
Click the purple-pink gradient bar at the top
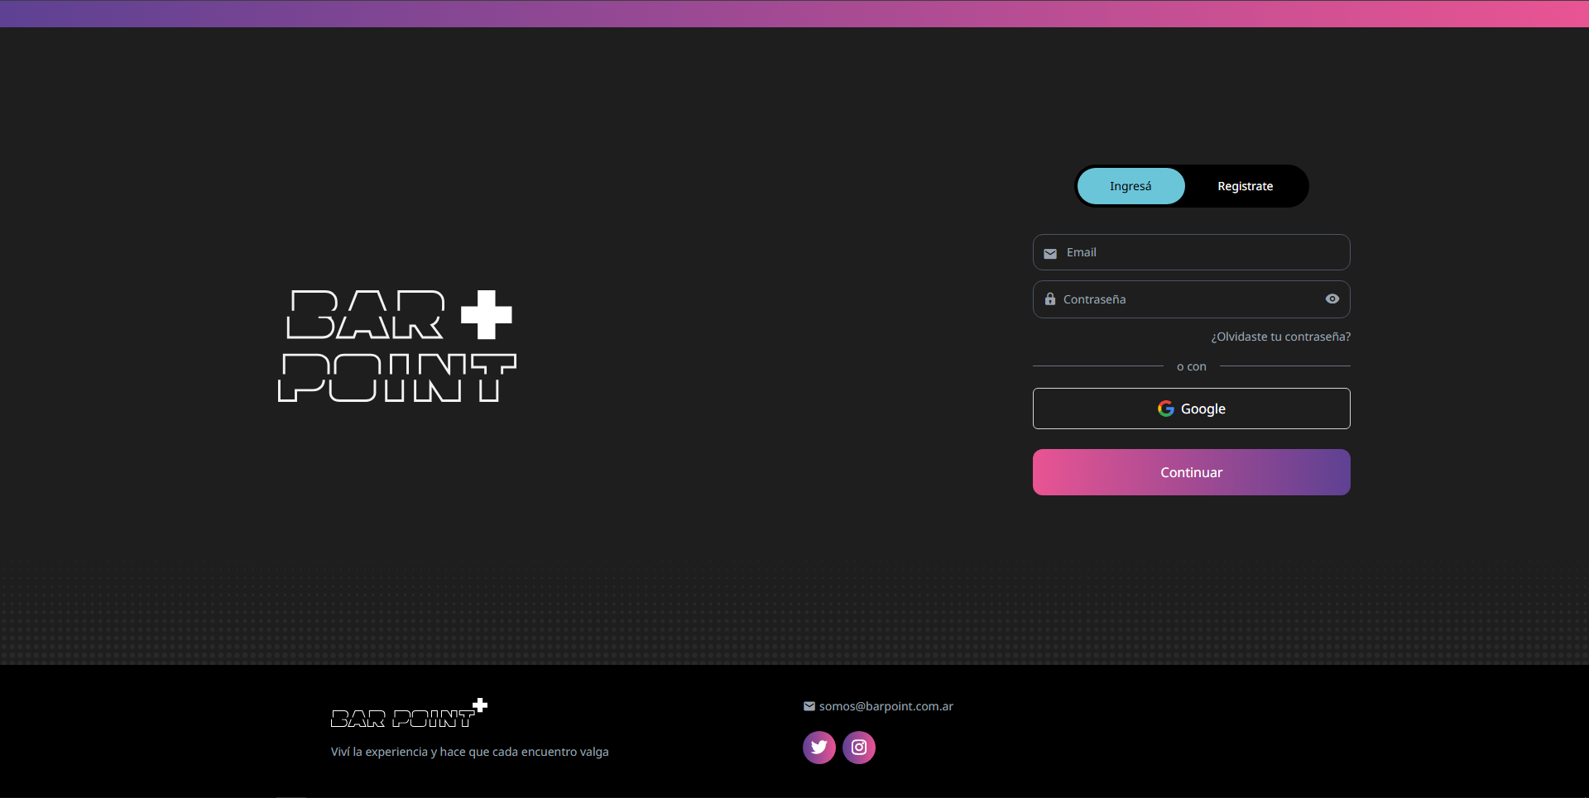(x=794, y=13)
